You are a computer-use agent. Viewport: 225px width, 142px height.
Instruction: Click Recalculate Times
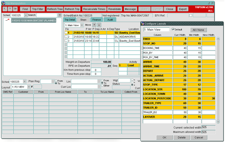tap(94, 9)
